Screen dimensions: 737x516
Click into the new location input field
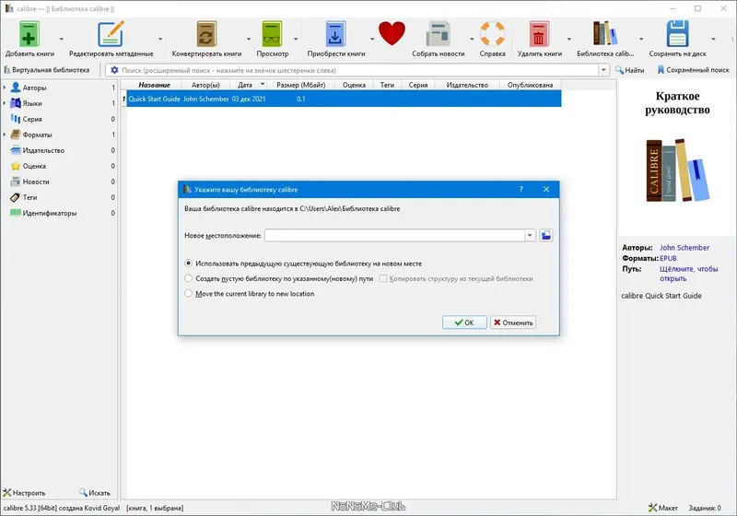(x=394, y=236)
